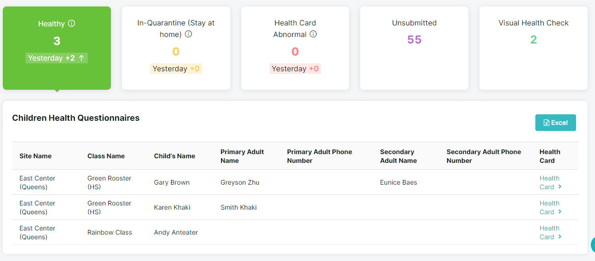Click the Child's Name column header
This screenshot has height=261, width=595.
175,156
